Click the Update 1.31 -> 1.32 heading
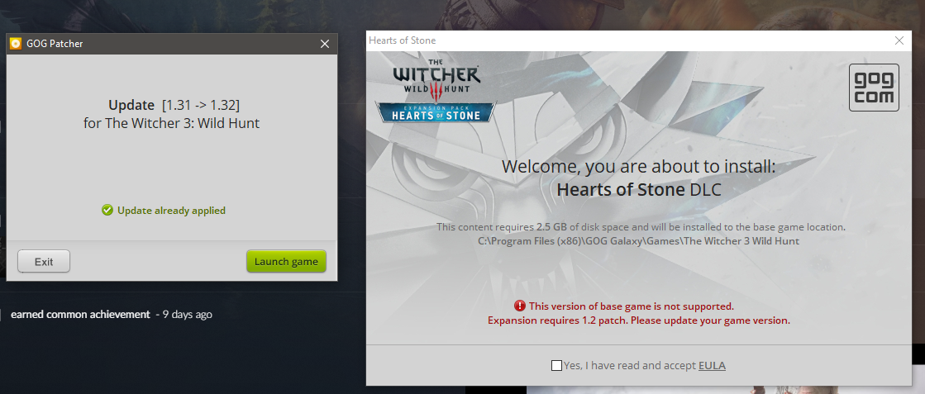This screenshot has height=394, width=925. (174, 105)
